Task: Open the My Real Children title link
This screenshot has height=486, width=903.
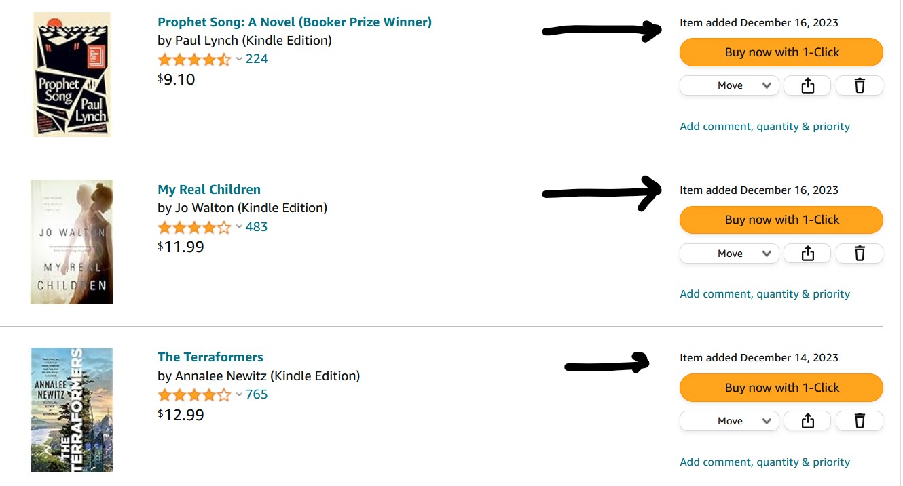Action: tap(209, 189)
